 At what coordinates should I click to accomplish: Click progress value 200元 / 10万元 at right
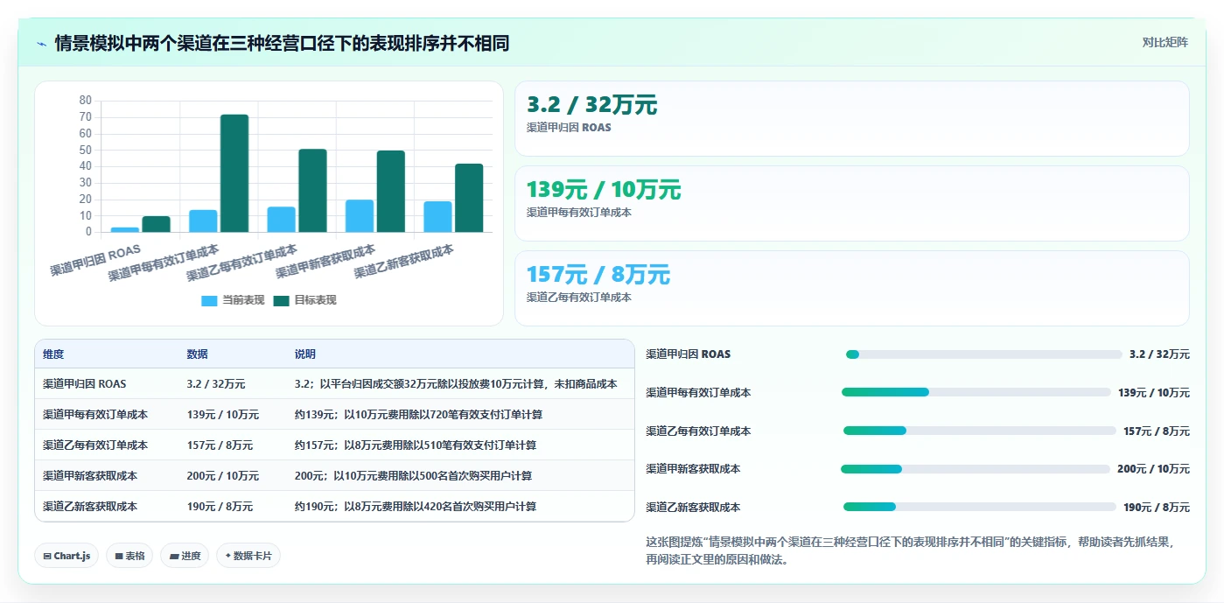pos(1153,469)
